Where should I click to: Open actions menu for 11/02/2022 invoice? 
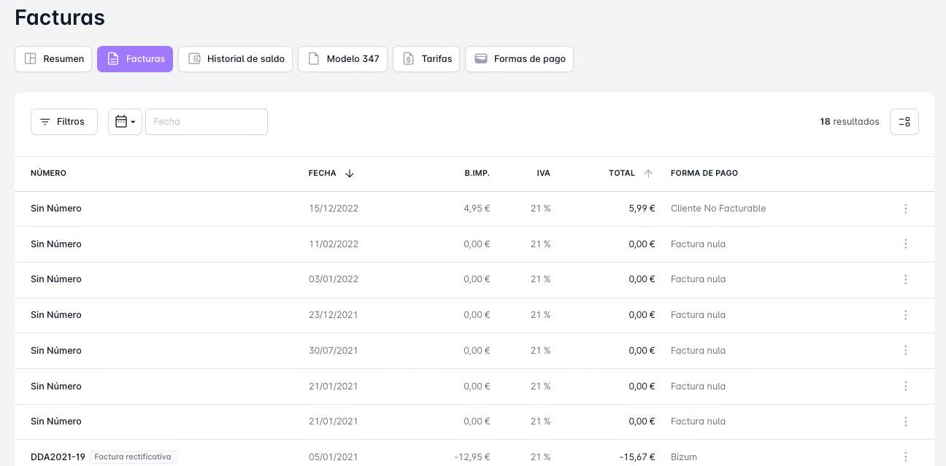(x=905, y=244)
